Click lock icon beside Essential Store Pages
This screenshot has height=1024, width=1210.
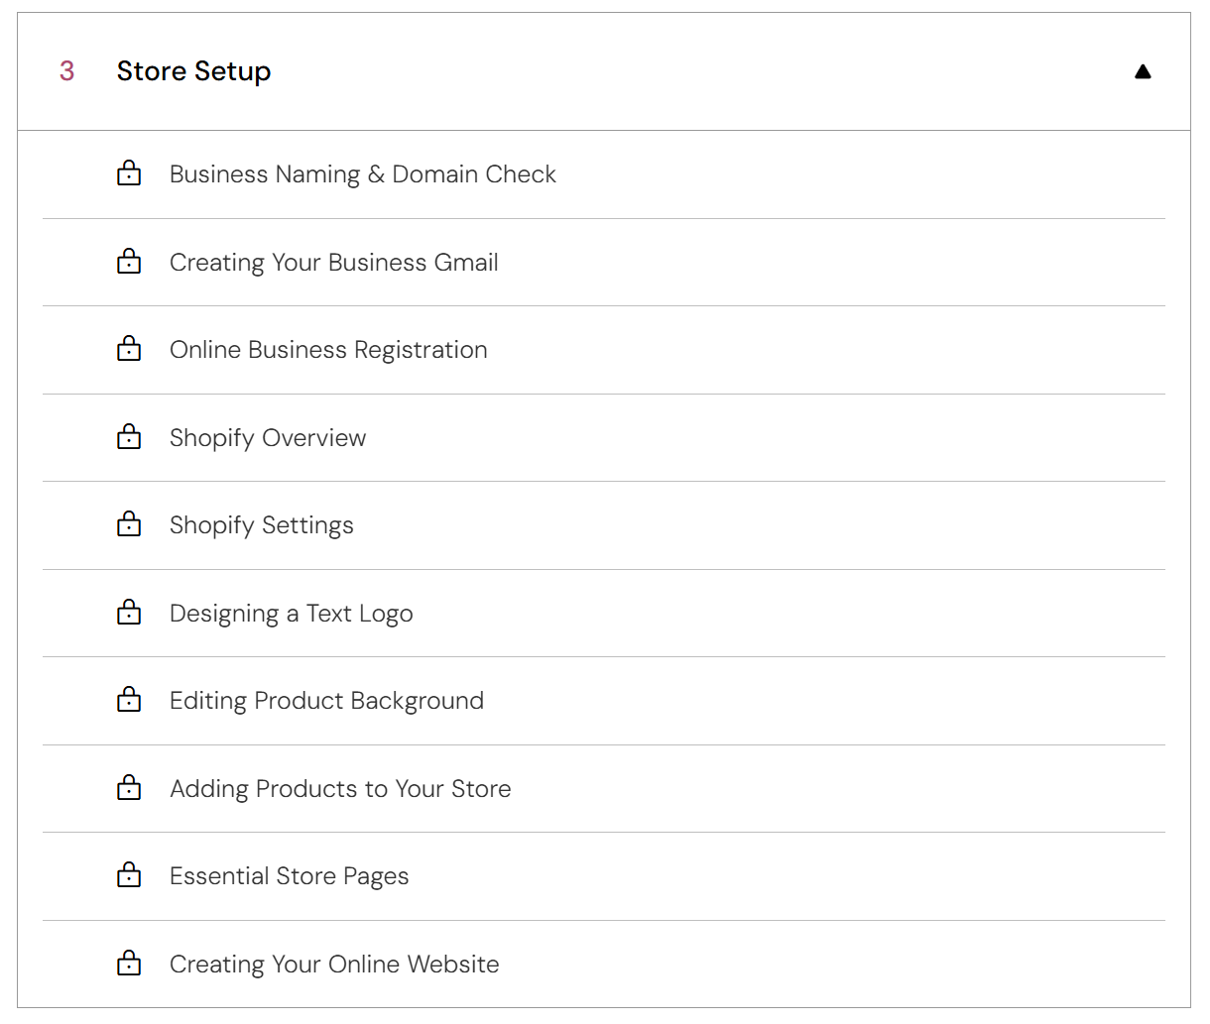(129, 875)
